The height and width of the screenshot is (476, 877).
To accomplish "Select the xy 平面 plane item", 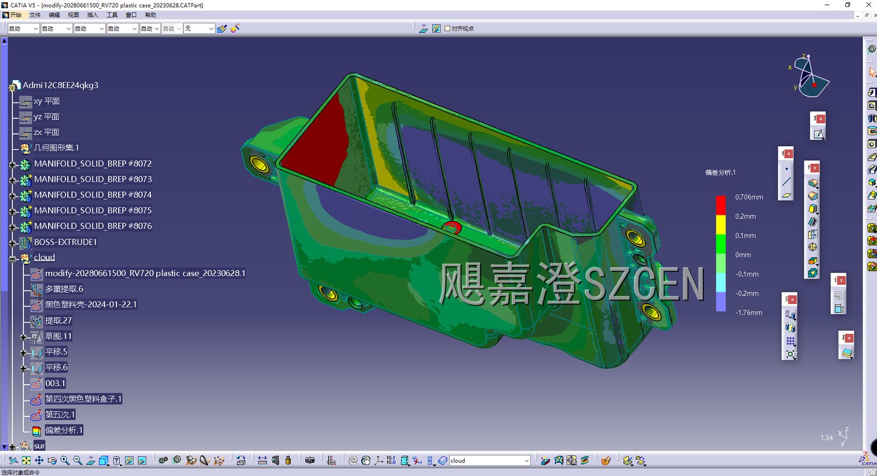I will [47, 101].
